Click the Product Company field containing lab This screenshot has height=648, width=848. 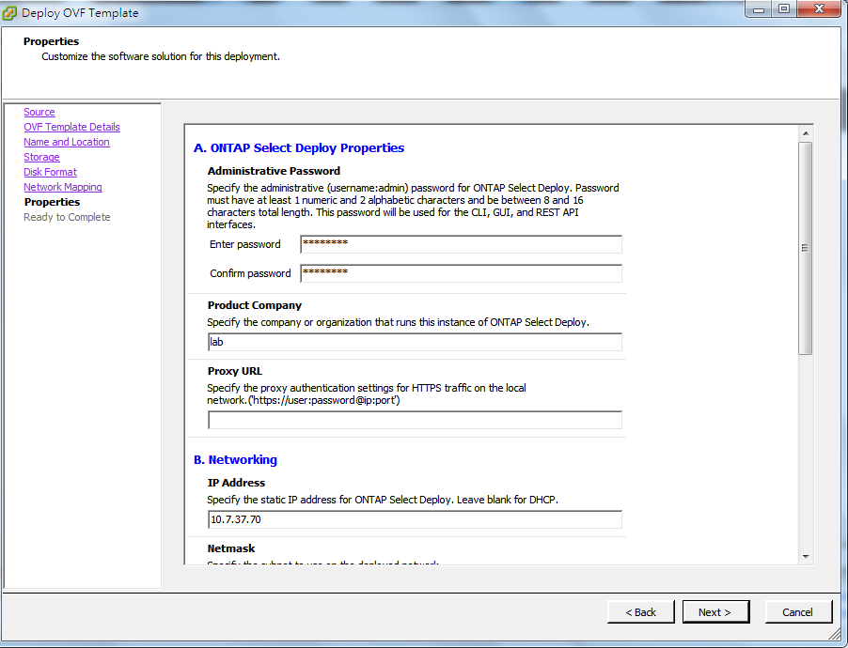(415, 342)
